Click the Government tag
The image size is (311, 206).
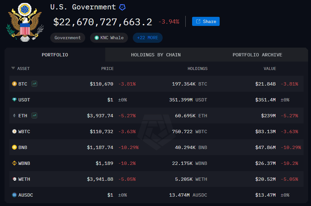tap(68, 38)
